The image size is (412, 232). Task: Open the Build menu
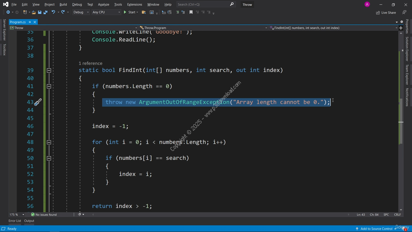click(63, 5)
